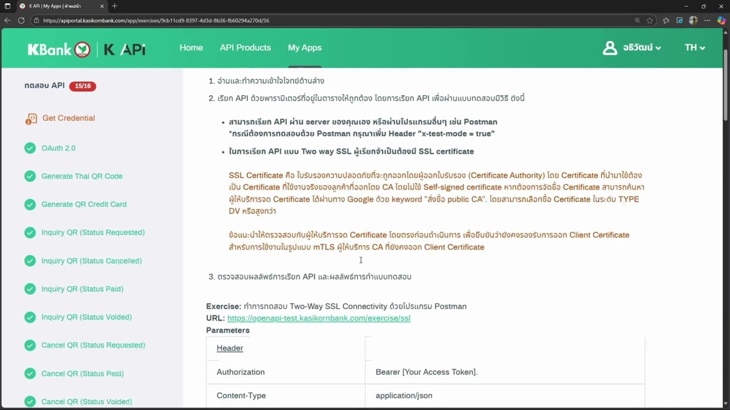The height and width of the screenshot is (410, 730).
Task: Click the KBank K API logo
Action: [x=87, y=49]
